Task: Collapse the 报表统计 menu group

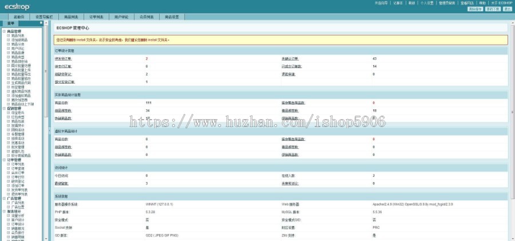Action: 4,211
